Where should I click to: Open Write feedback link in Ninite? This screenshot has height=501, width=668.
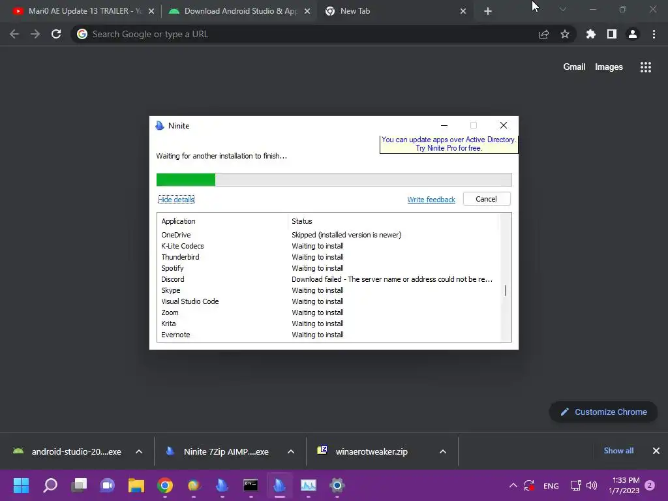pyautogui.click(x=431, y=200)
